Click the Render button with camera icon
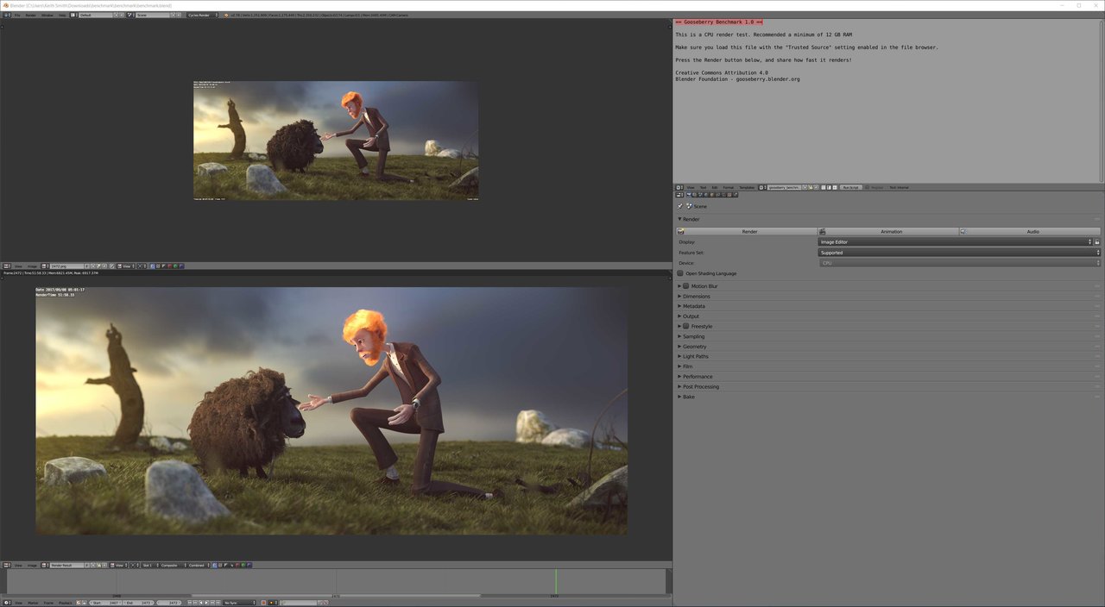Image resolution: width=1105 pixels, height=607 pixels. click(748, 231)
